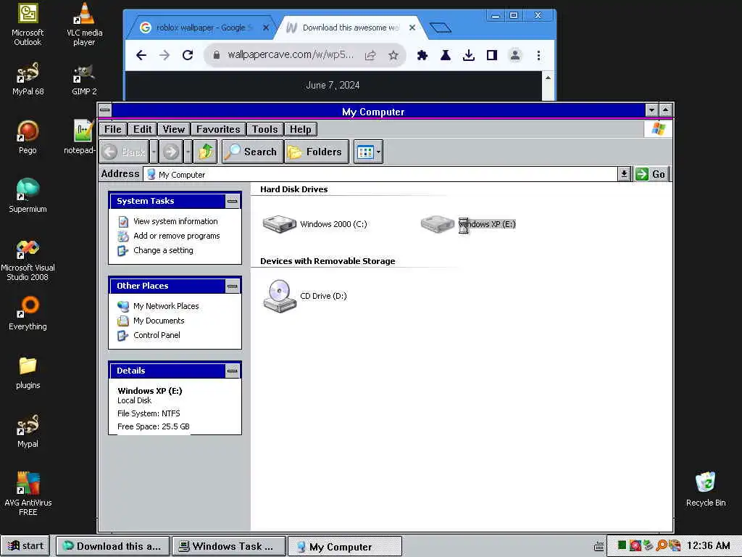Switch to Download this a... taskbar button
The height and width of the screenshot is (557, 742).
pyautogui.click(x=112, y=547)
